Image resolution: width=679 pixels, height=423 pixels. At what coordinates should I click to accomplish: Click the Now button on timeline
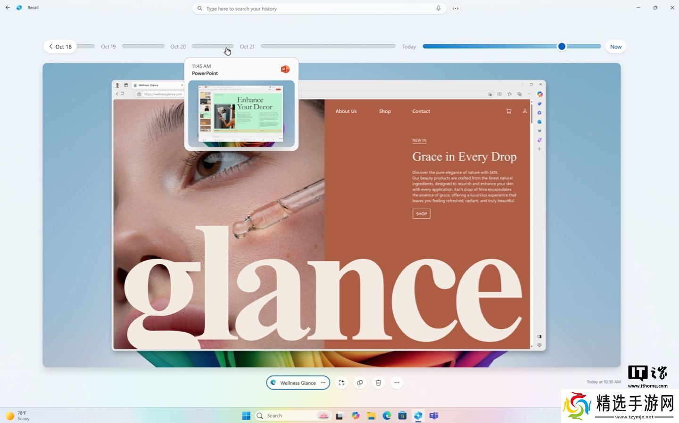(615, 47)
